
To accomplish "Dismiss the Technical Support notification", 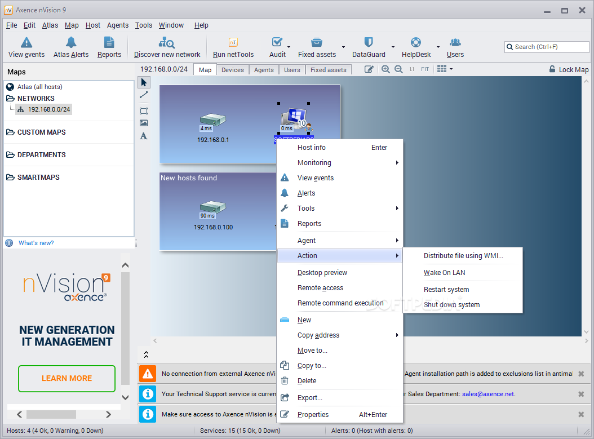I will point(580,394).
